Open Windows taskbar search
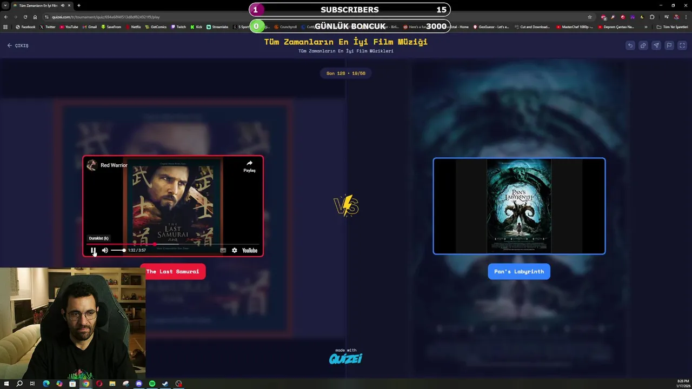The height and width of the screenshot is (389, 692). coord(19,384)
